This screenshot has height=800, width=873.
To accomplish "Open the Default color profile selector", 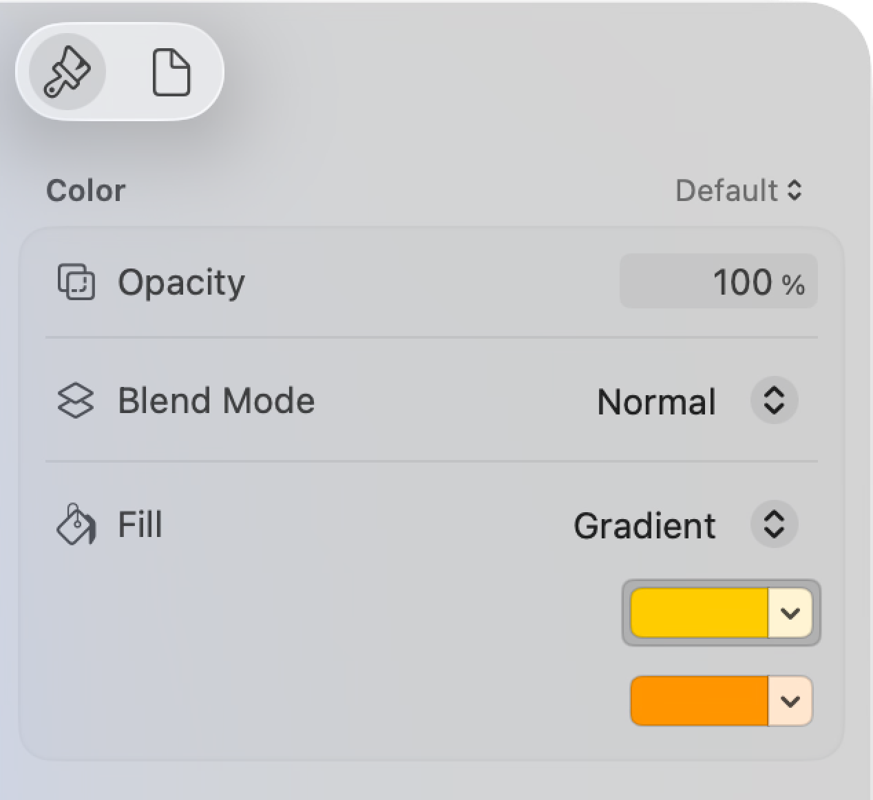I will coord(737,191).
